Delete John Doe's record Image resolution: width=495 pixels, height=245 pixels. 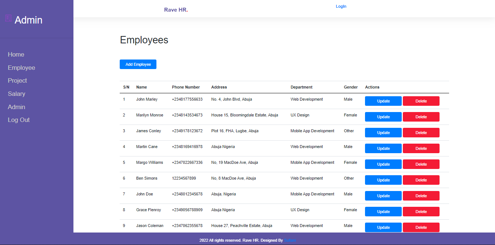(x=421, y=196)
